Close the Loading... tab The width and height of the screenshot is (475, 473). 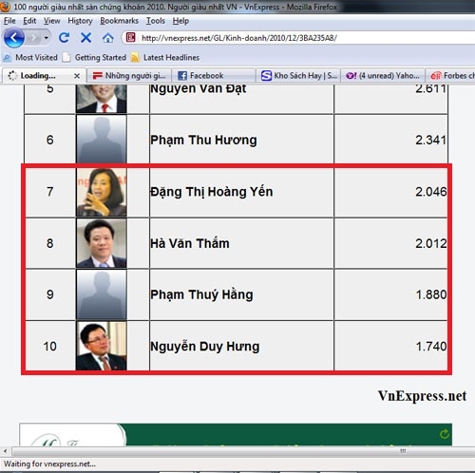pos(77,76)
